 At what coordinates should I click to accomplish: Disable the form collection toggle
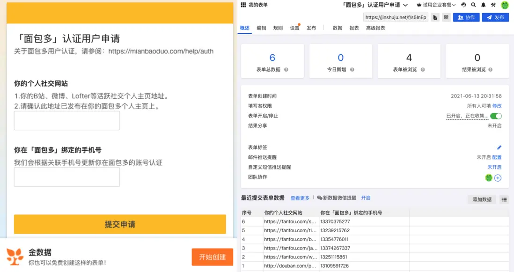point(496,116)
